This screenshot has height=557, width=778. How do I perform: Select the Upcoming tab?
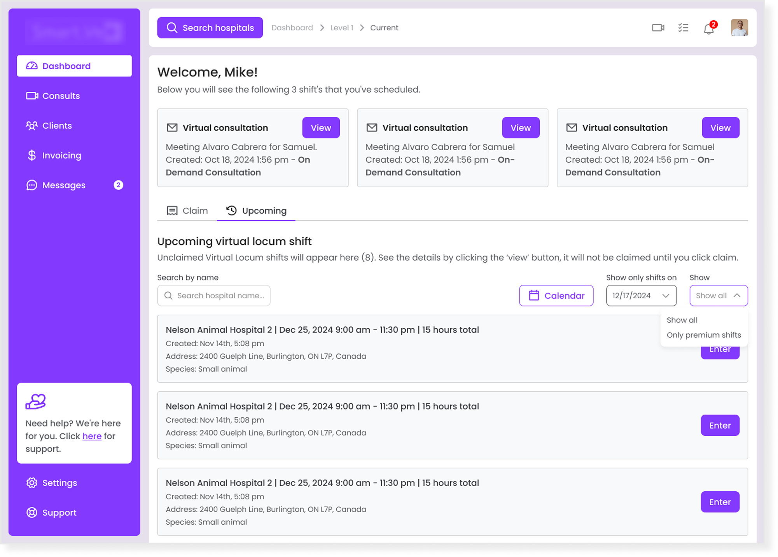(x=257, y=211)
